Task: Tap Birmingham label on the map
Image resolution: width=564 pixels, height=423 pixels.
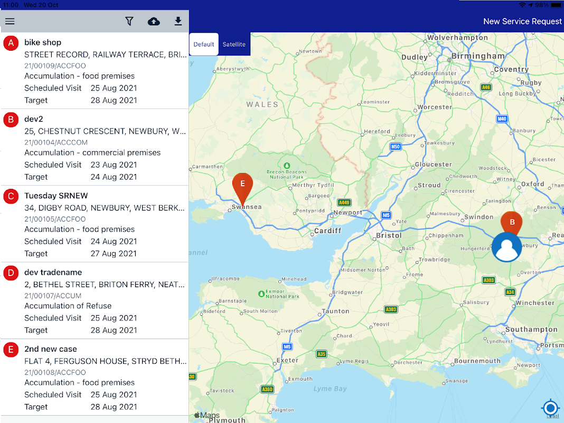Action: coord(478,56)
